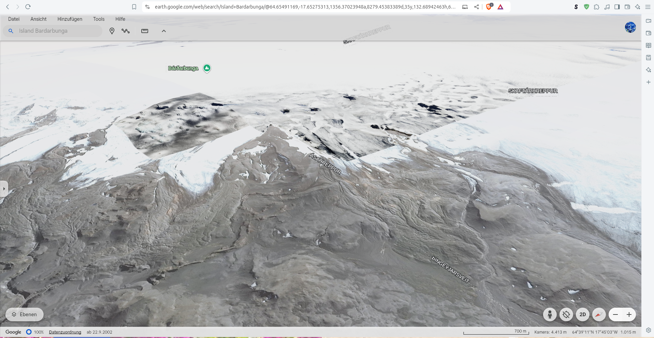Open the Brave Wallet toolbar icon
The height and width of the screenshot is (338, 654).
click(627, 7)
